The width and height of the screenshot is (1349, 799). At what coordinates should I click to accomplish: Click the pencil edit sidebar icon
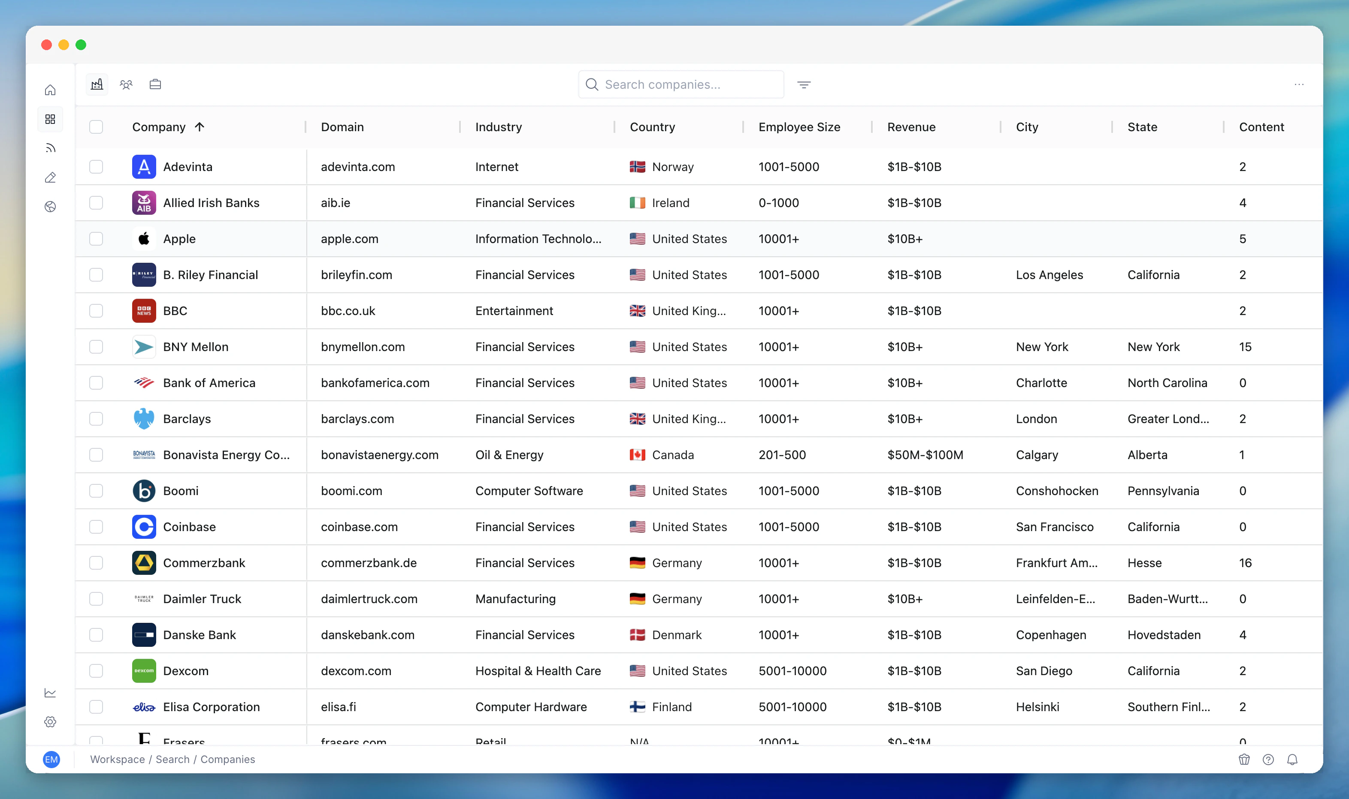click(50, 177)
